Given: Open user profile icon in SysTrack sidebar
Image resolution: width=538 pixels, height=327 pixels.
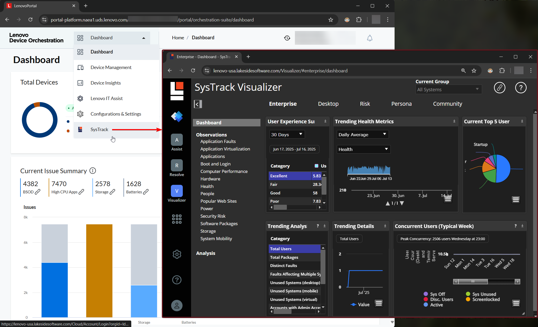Looking at the screenshot, I should [x=177, y=306].
